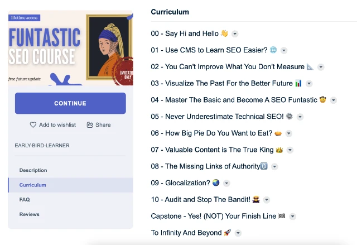Expand 03 - Visualize The Past section arrow

click(309, 84)
